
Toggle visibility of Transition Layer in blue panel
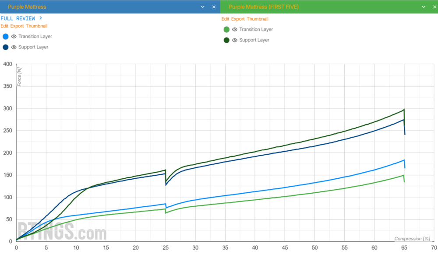point(14,37)
